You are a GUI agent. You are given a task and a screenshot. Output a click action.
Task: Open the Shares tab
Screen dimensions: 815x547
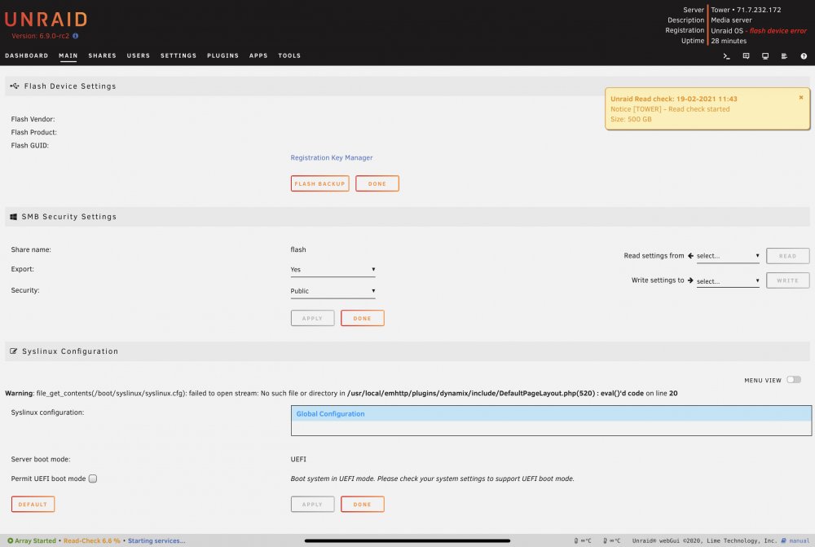coord(103,55)
